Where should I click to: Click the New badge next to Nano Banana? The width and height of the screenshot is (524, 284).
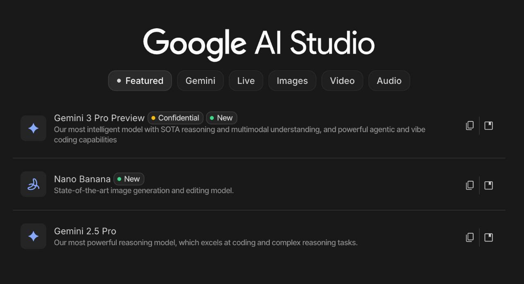pyautogui.click(x=129, y=179)
